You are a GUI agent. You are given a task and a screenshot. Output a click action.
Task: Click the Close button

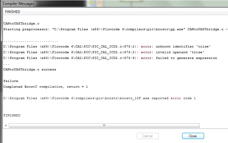tap(193, 136)
